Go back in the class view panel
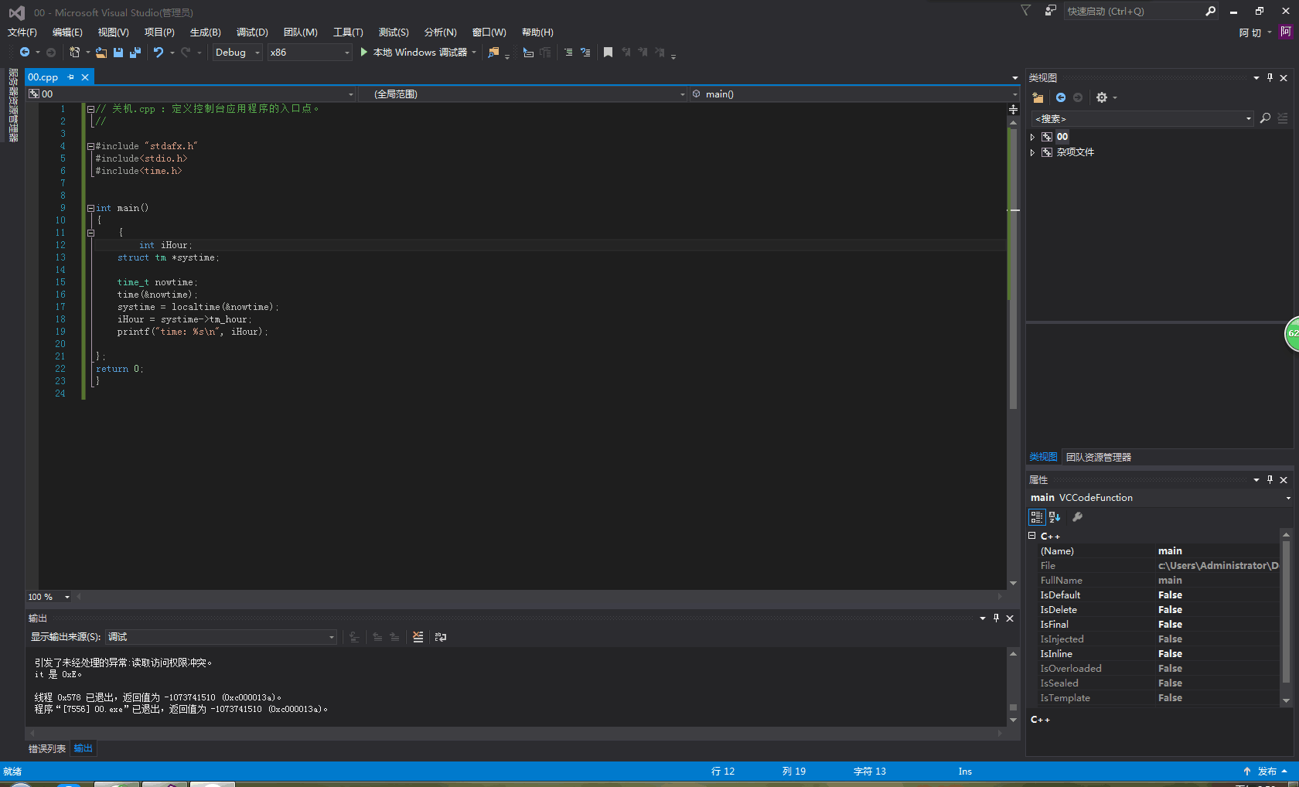The width and height of the screenshot is (1299, 787). [1061, 97]
